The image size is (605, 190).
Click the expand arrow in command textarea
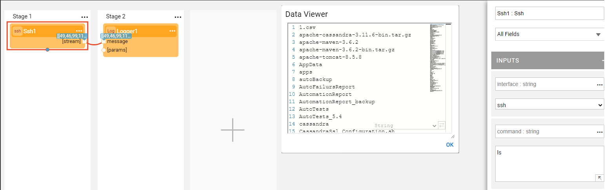point(600,178)
